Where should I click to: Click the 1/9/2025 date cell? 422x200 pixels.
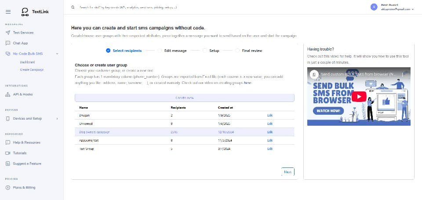(x=224, y=115)
